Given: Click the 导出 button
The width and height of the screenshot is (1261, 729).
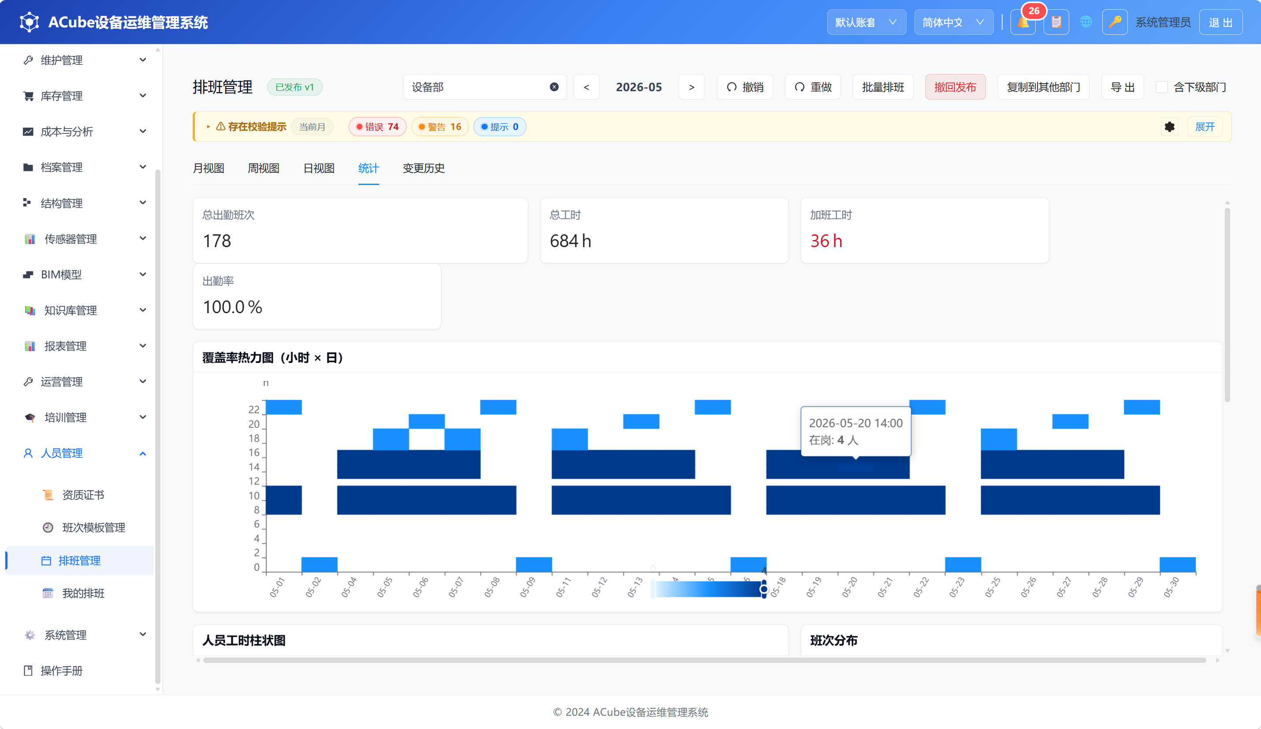Looking at the screenshot, I should [x=1123, y=87].
